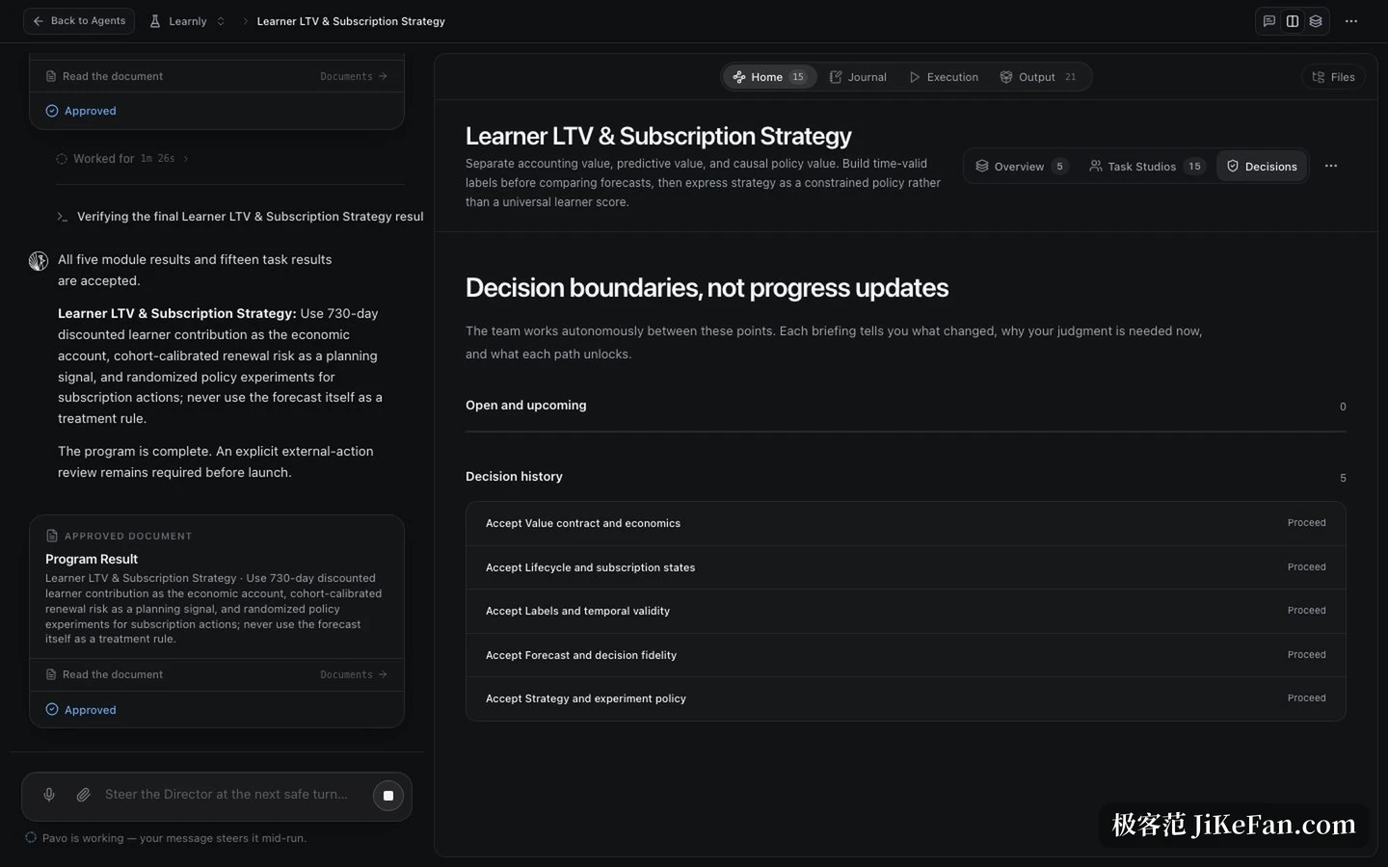Toggle the split view layout icon

click(1293, 21)
